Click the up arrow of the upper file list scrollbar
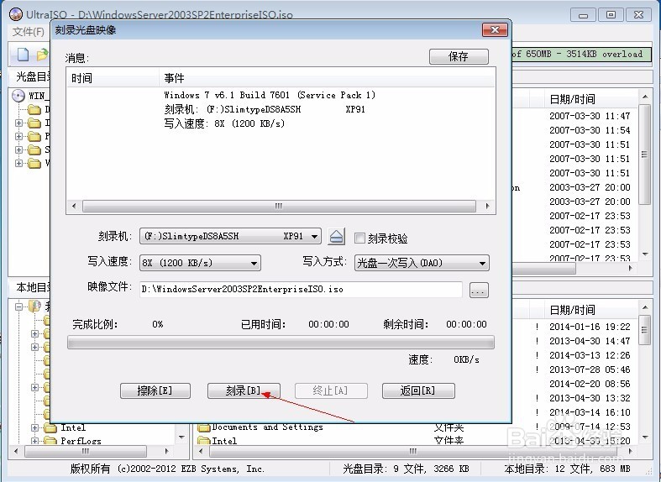The image size is (661, 482). [644, 97]
